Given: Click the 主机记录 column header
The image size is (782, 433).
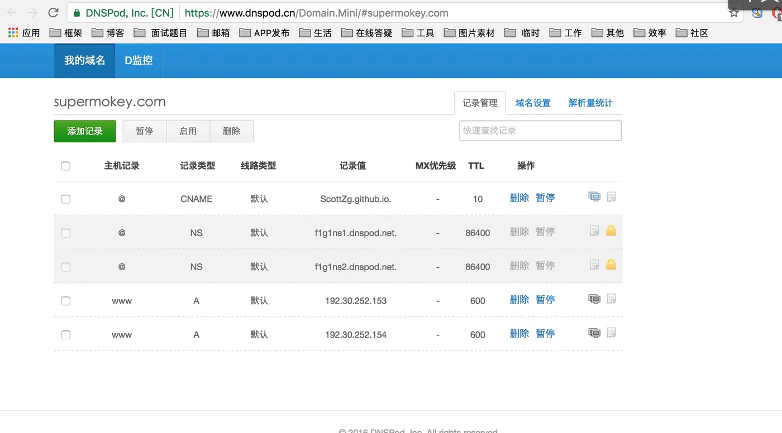Looking at the screenshot, I should click(122, 166).
